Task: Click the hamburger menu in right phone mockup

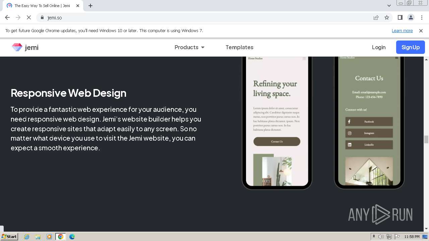Action: point(396,58)
